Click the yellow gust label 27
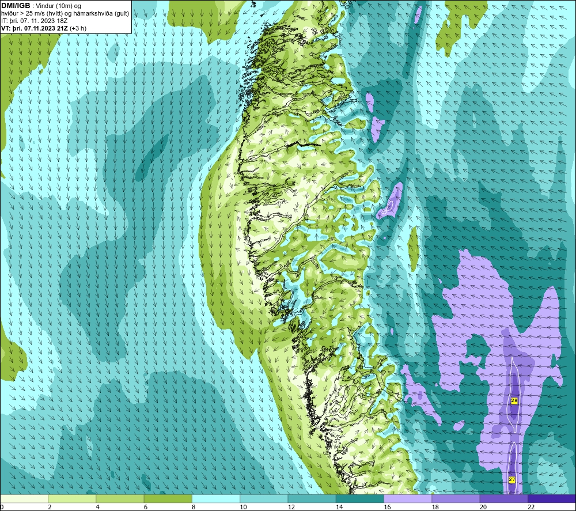Image resolution: width=576 pixels, height=511 pixels. click(511, 479)
